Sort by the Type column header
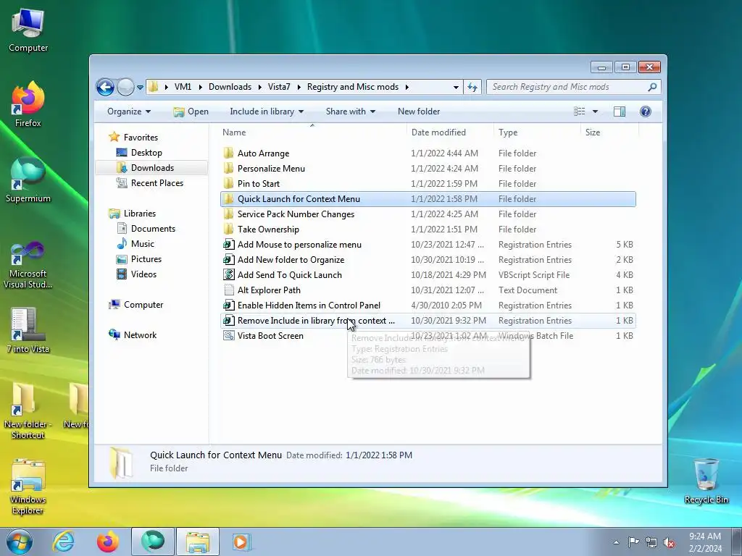 (x=508, y=132)
